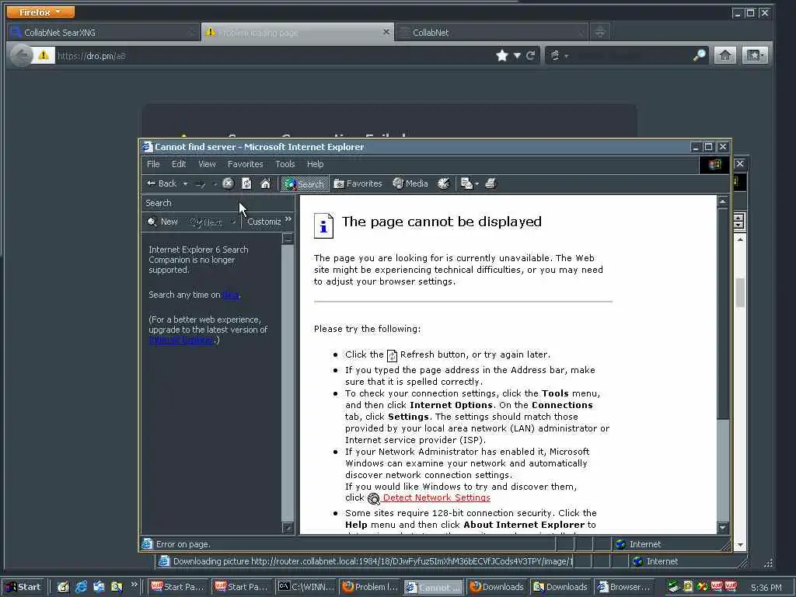Click the Search pane scrollbar down arrow
The width and height of the screenshot is (796, 597).
coord(288,528)
